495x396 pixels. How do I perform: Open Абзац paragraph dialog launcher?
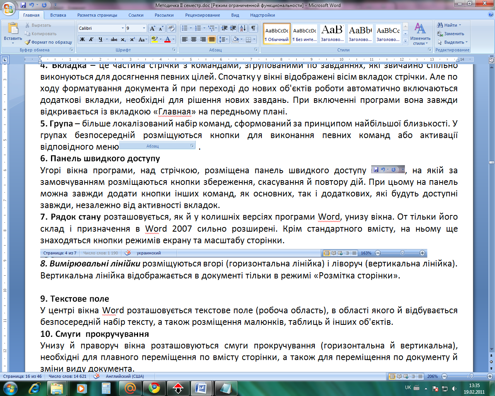(x=256, y=50)
